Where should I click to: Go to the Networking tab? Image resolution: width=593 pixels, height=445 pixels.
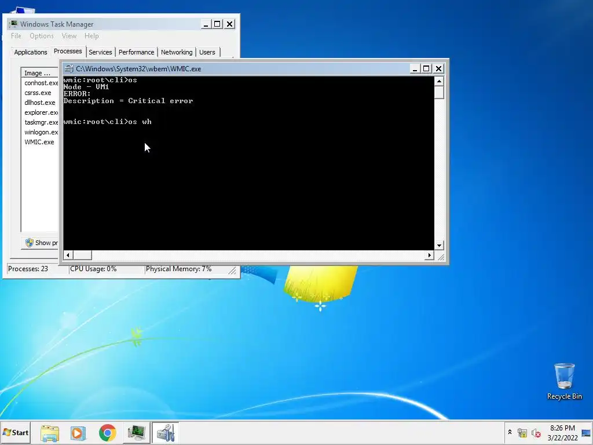point(177,52)
